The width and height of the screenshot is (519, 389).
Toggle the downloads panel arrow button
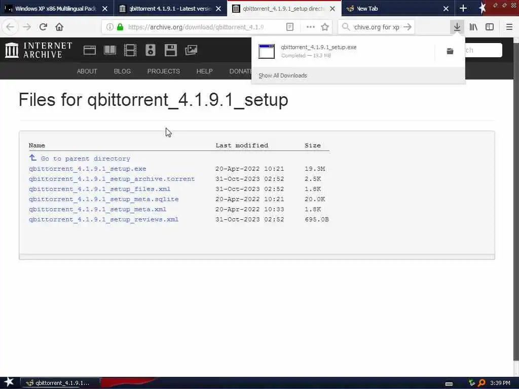pyautogui.click(x=457, y=27)
